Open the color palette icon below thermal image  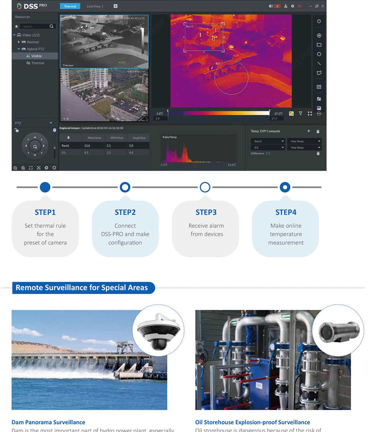point(291,113)
